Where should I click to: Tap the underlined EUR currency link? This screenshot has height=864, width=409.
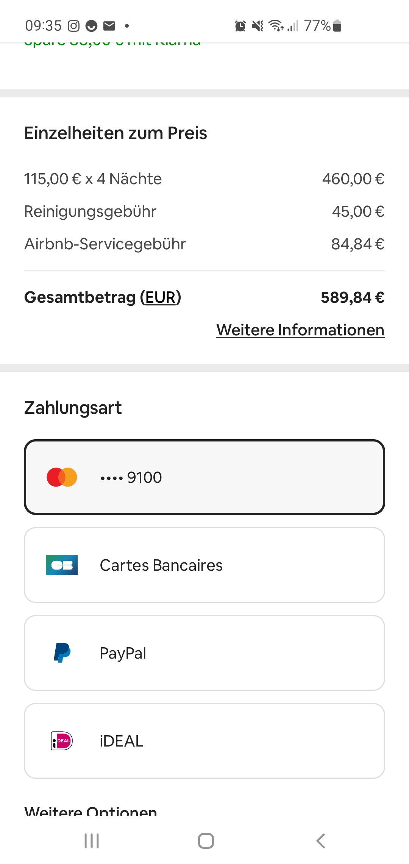coord(161,297)
